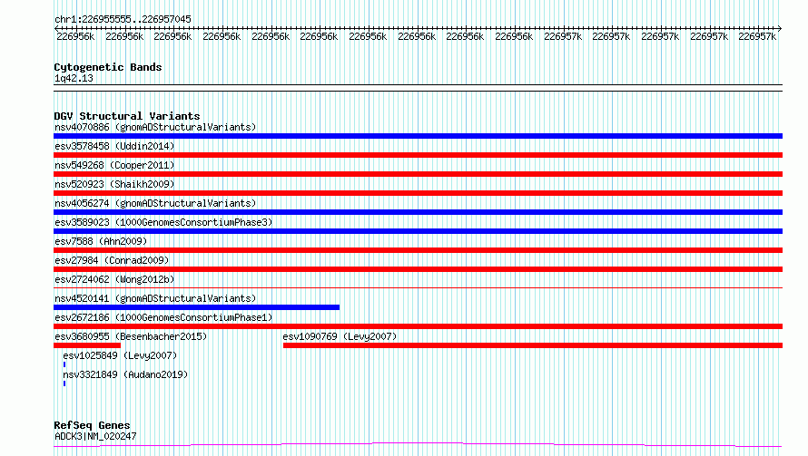Open variant esv3589023 (1000GenomesConsortiumPhase3) label
The height and width of the screenshot is (456, 808).
tap(163, 222)
